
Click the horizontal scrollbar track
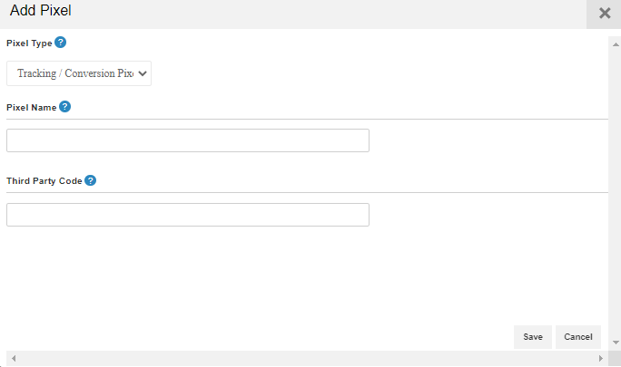pyautogui.click(x=308, y=358)
